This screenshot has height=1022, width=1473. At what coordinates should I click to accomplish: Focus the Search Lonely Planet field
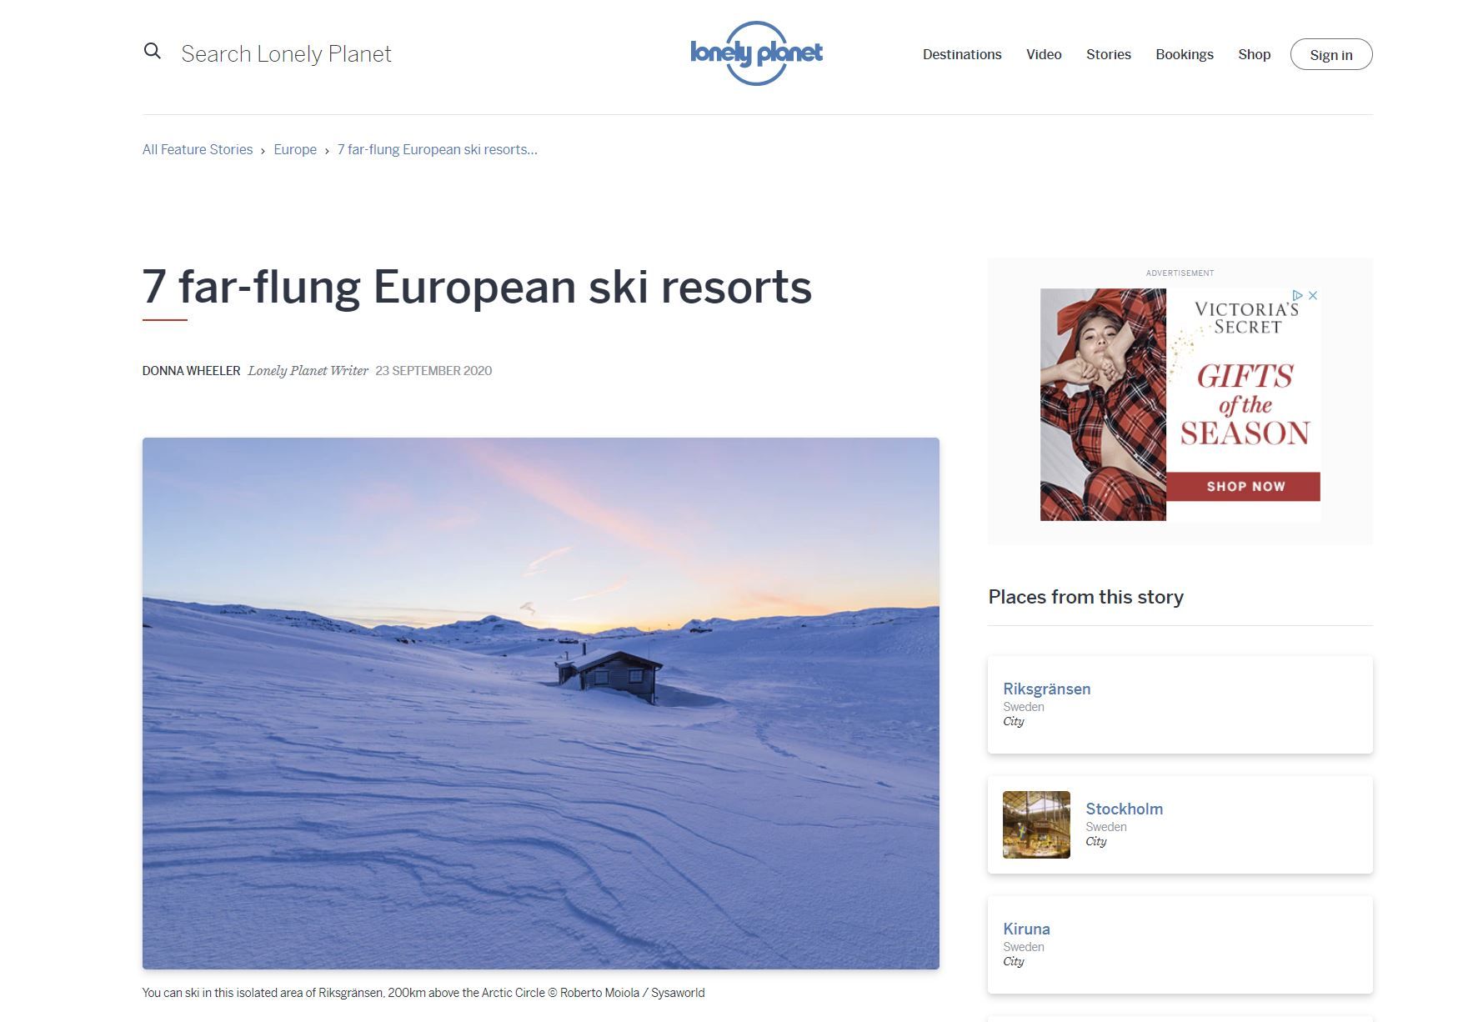(286, 54)
